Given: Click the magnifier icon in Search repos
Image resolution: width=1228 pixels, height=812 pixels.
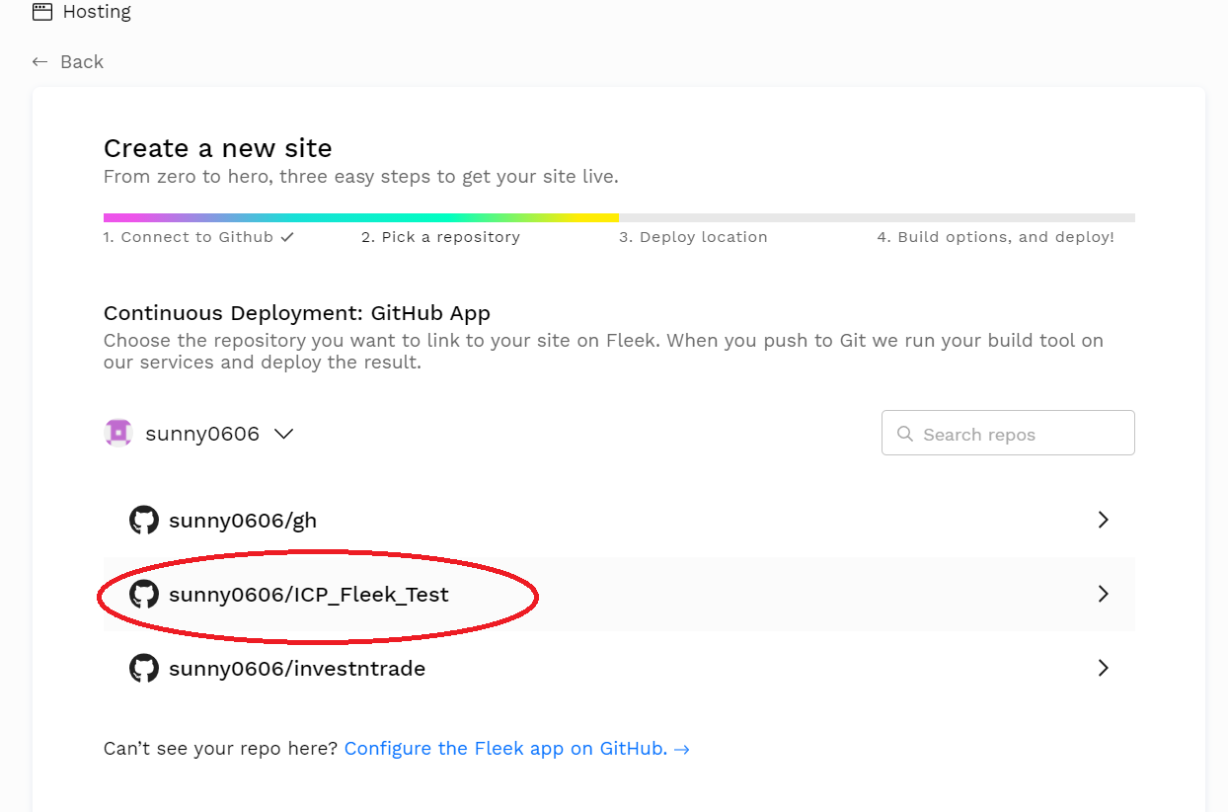Looking at the screenshot, I should tap(905, 434).
